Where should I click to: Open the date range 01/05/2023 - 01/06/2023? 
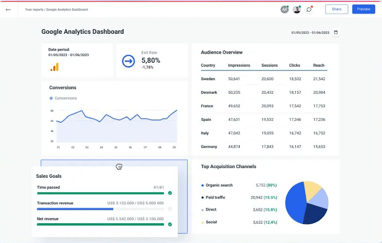tap(310, 32)
